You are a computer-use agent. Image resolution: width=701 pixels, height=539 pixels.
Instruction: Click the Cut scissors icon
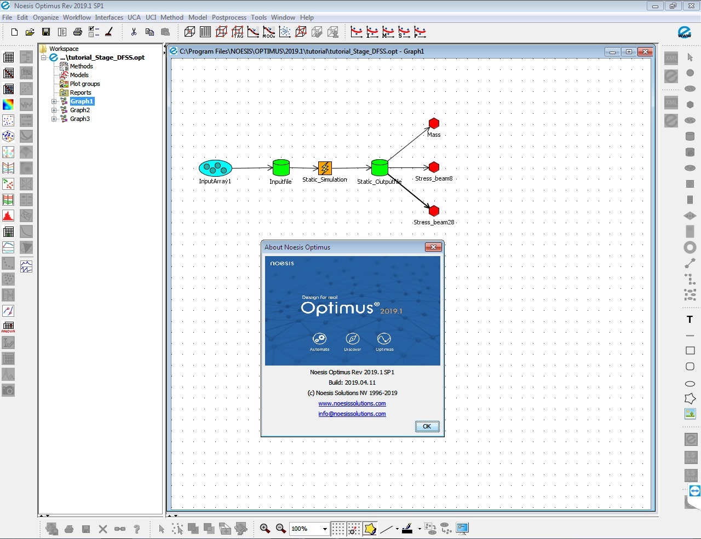(134, 32)
